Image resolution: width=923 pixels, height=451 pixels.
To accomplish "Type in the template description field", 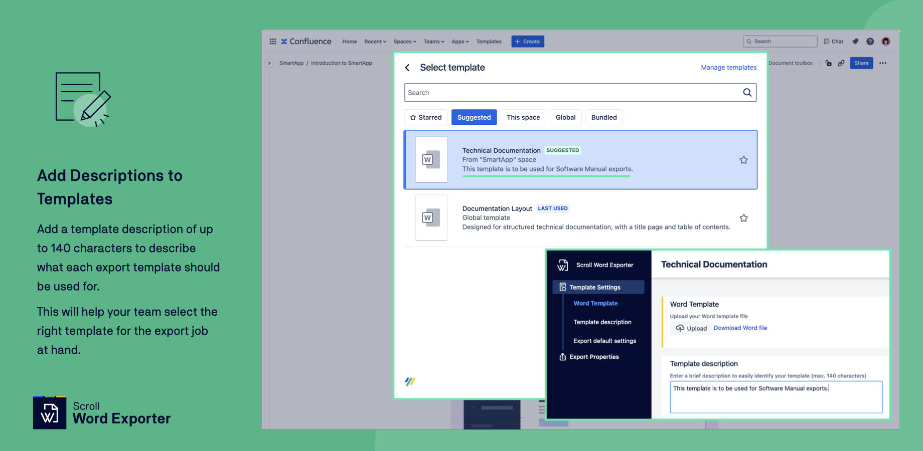I will pyautogui.click(x=776, y=396).
